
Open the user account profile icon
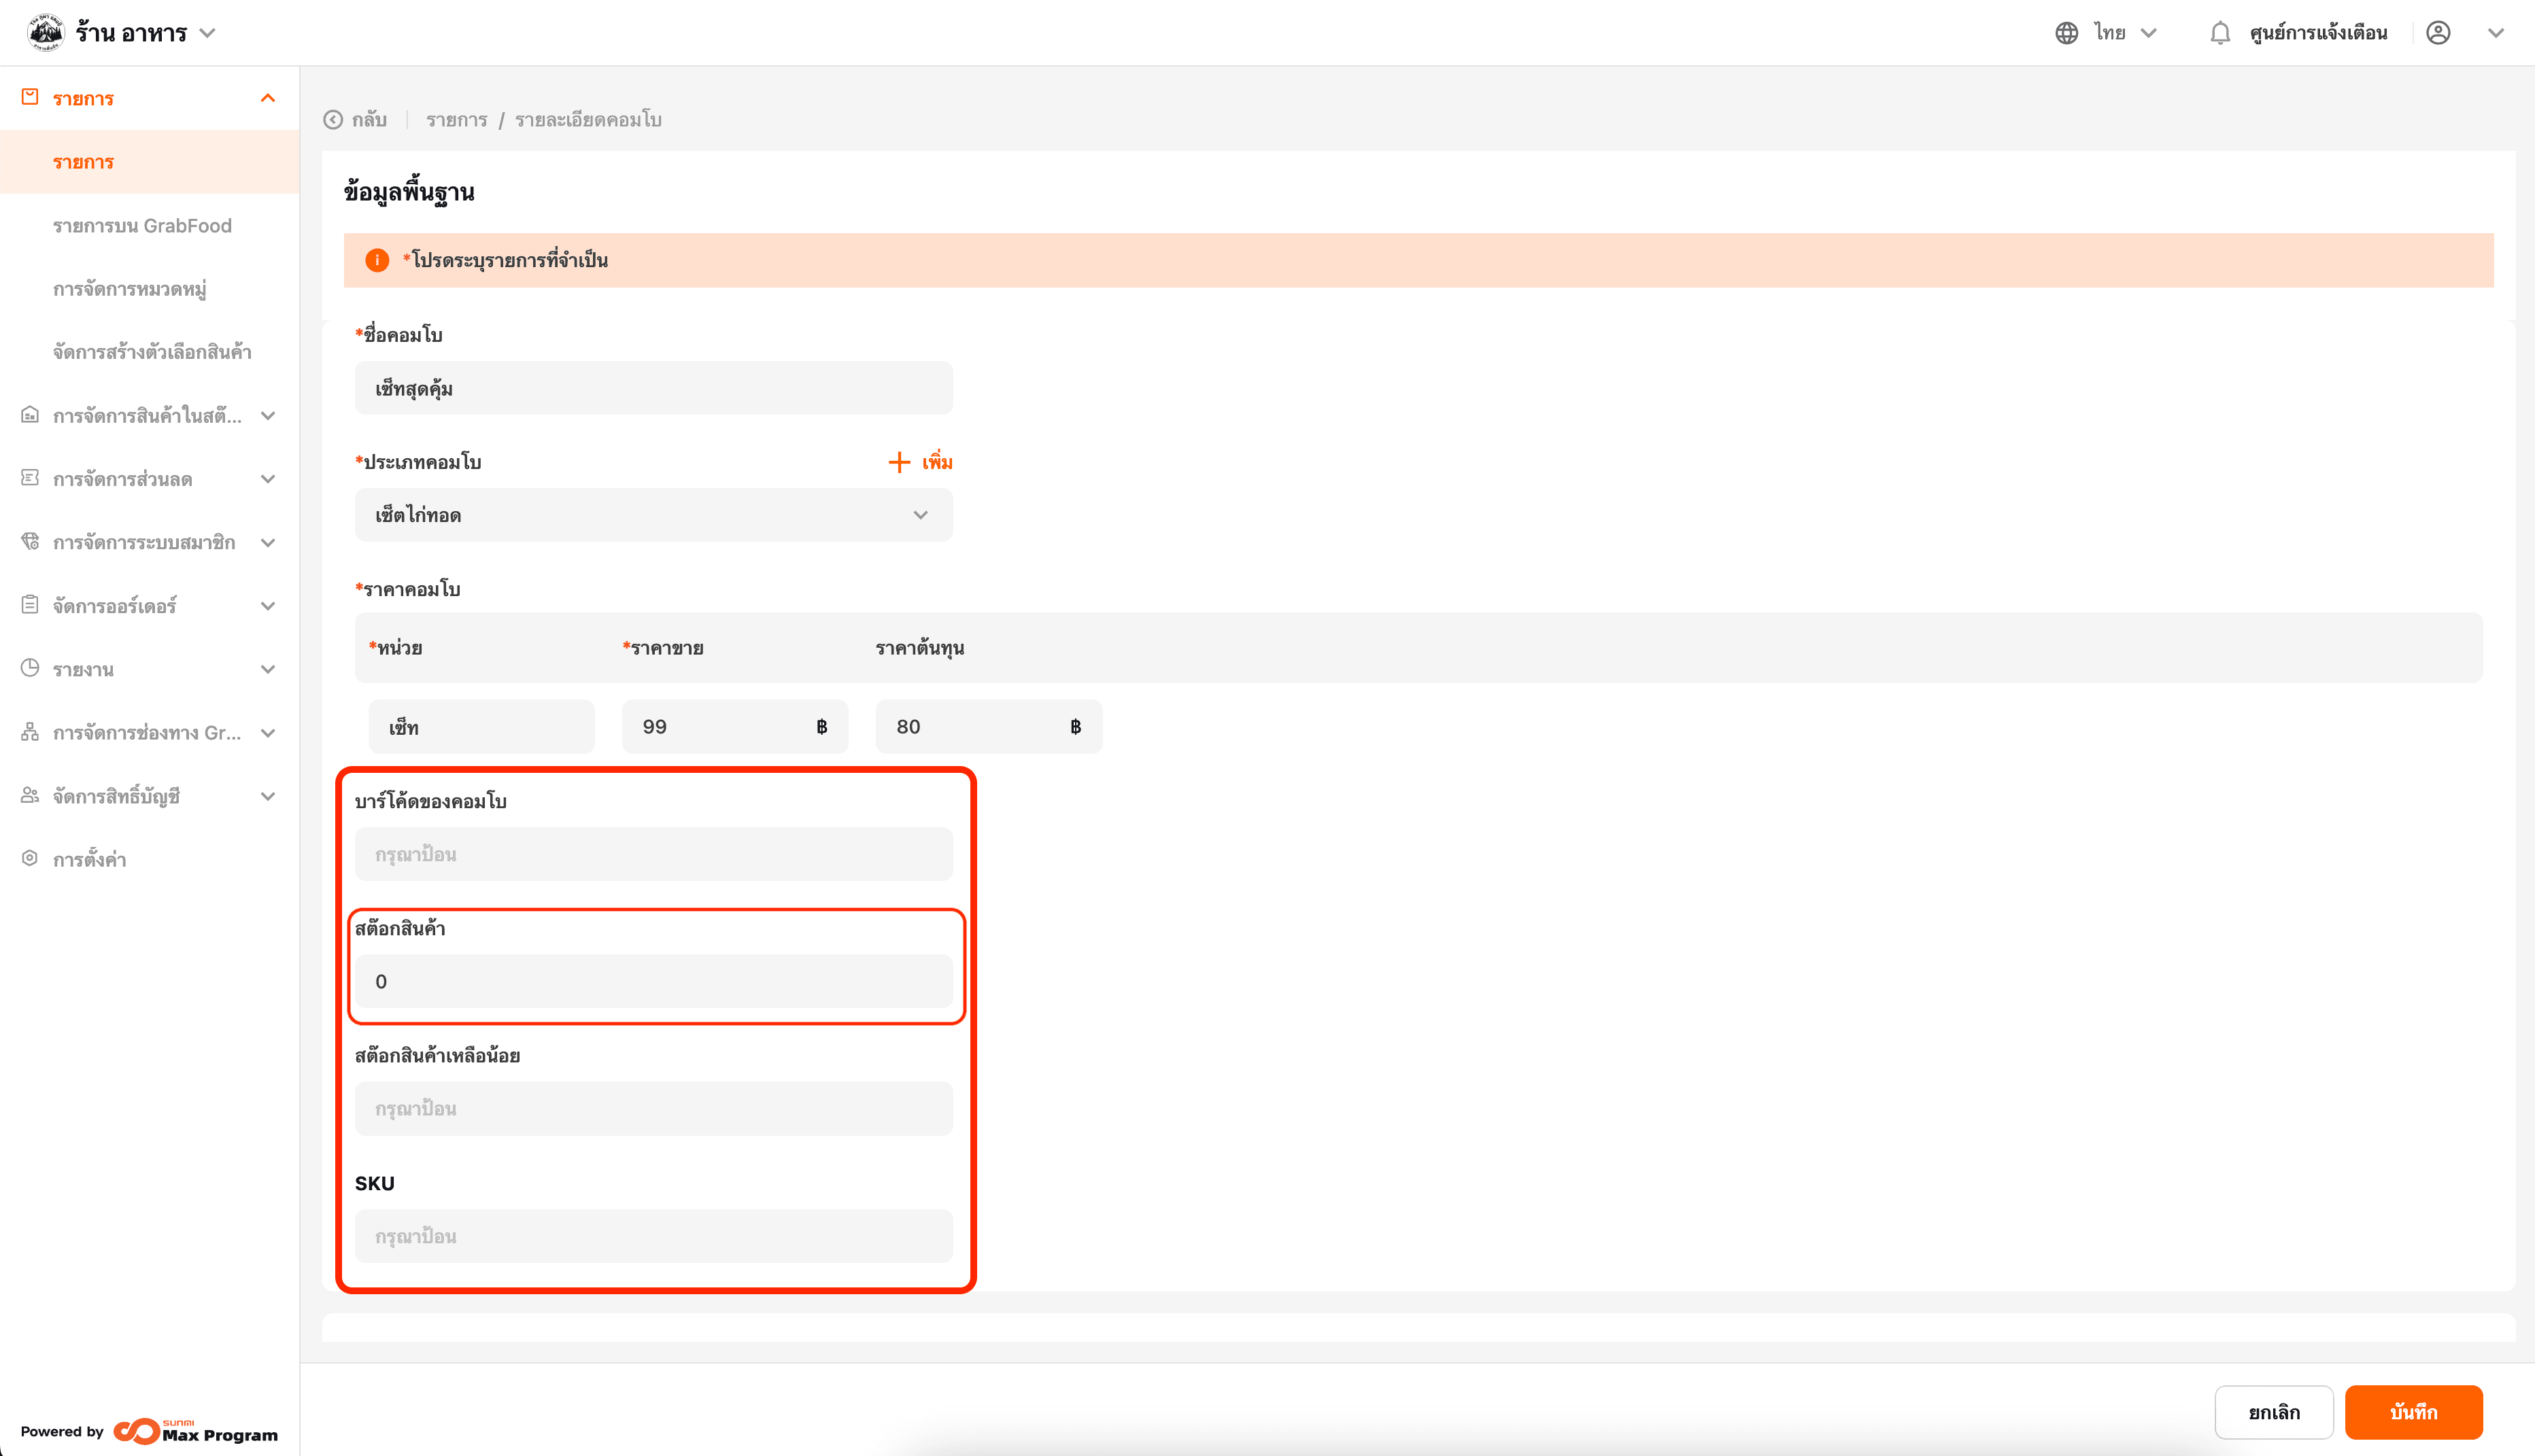(2438, 33)
